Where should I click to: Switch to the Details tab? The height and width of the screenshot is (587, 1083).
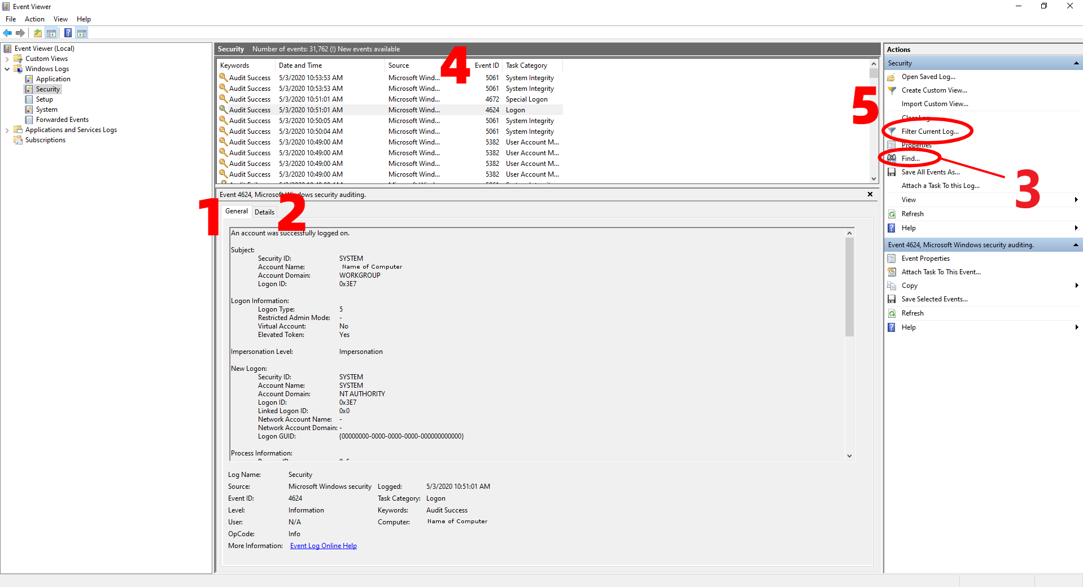(264, 212)
